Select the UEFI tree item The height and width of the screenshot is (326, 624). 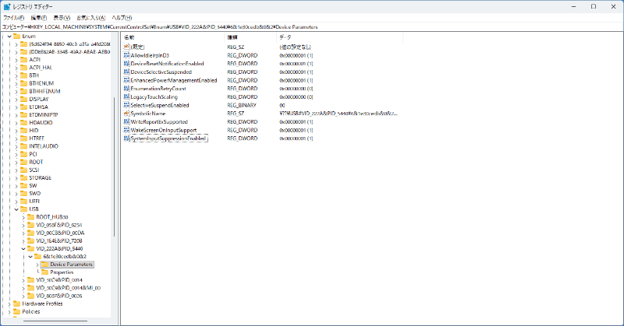point(34,202)
